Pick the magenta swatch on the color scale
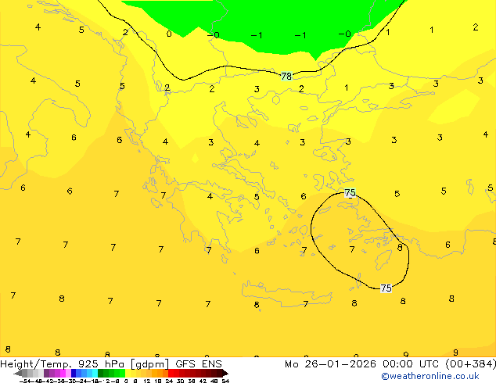Image resolution: width=496 pixels, height=383 pixels. pos(63,373)
